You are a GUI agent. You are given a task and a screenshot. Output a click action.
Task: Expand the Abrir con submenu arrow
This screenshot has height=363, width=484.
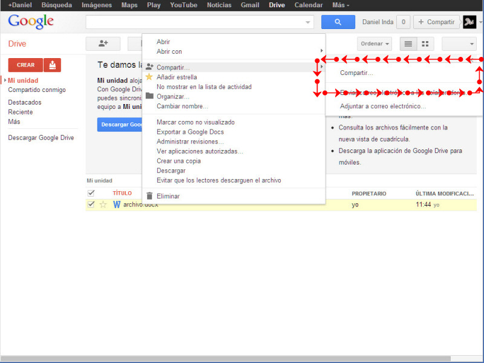[x=321, y=51]
